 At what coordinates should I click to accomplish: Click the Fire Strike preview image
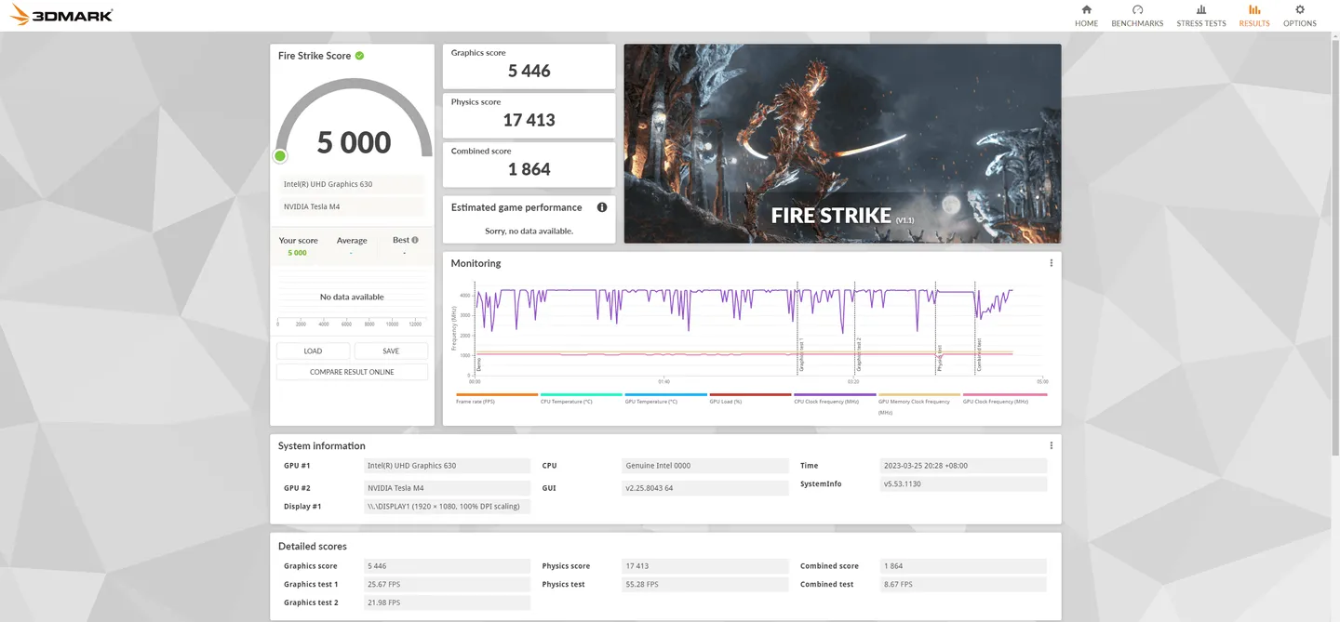pyautogui.click(x=842, y=143)
